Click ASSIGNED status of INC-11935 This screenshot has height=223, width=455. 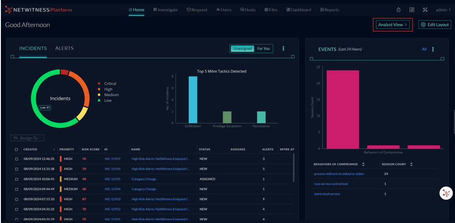(x=207, y=179)
